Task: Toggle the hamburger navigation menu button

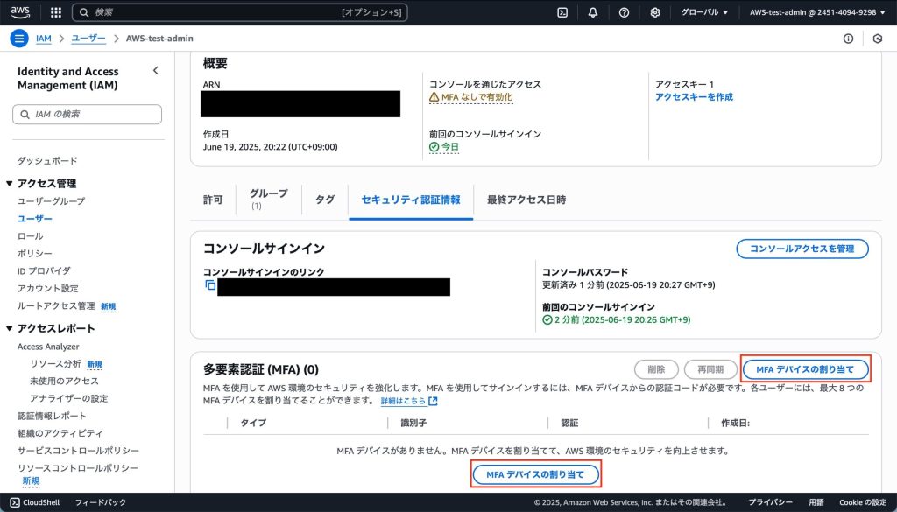Action: 19,39
